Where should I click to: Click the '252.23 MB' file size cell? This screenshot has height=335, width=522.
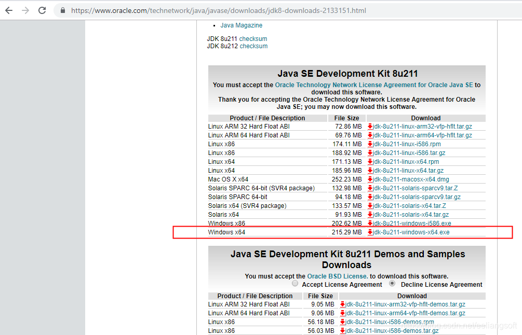pyautogui.click(x=346, y=179)
